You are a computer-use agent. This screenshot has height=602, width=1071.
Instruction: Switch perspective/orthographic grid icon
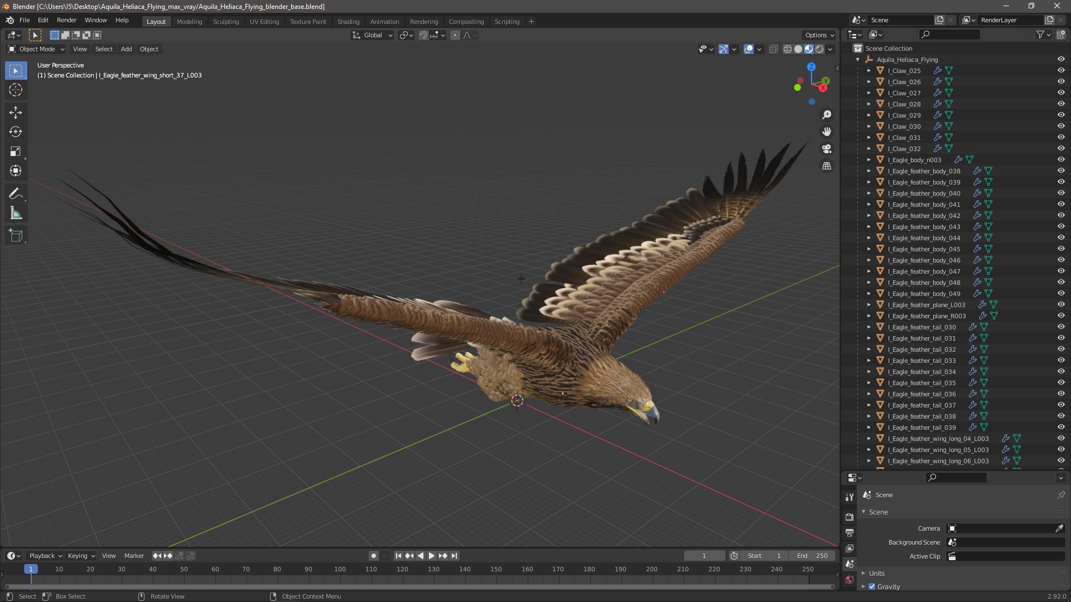click(827, 166)
